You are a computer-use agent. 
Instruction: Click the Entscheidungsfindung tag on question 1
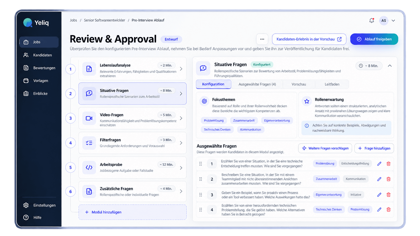[x=355, y=164]
